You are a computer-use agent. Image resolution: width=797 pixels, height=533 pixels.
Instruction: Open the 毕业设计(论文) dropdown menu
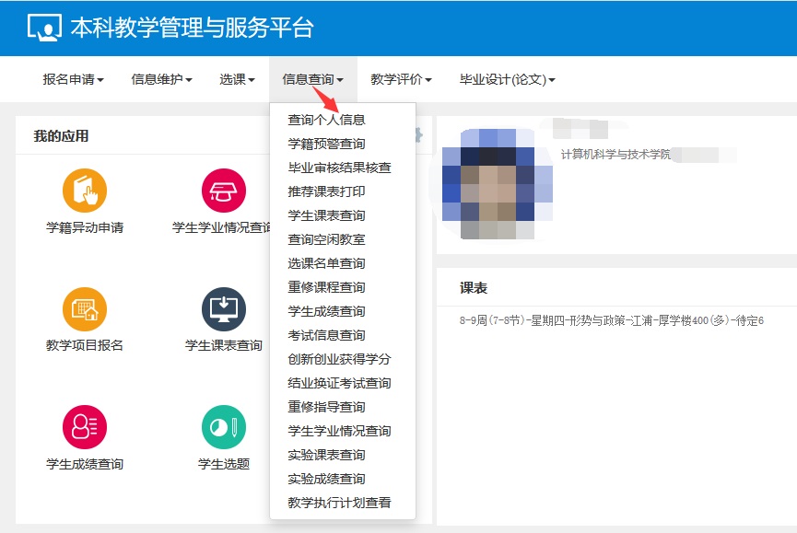[507, 80]
